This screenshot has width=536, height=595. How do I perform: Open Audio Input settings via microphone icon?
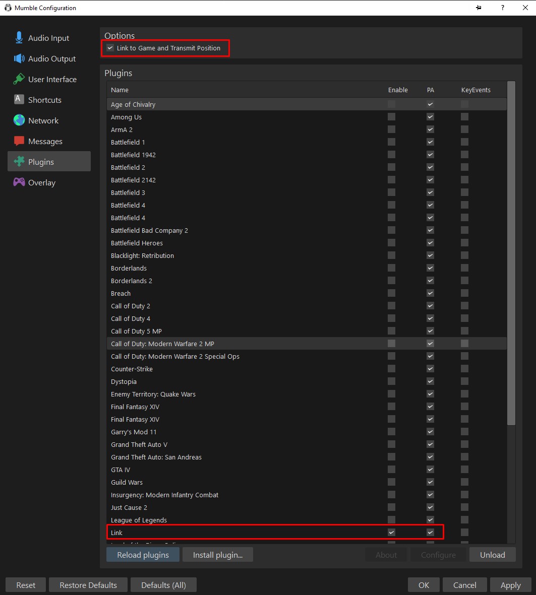tap(19, 38)
